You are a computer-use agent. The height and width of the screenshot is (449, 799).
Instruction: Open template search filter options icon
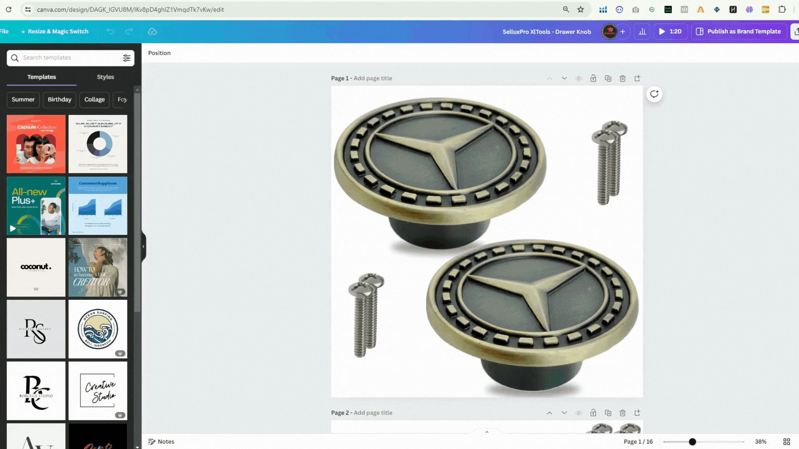pyautogui.click(x=127, y=58)
